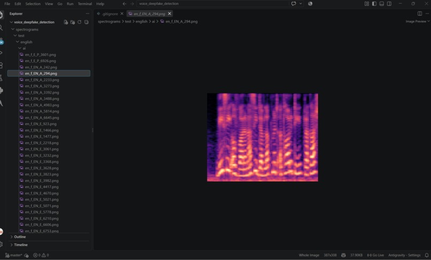431x260 pixels.
Task: Open the chat icon in title bar
Action: tap(294, 4)
